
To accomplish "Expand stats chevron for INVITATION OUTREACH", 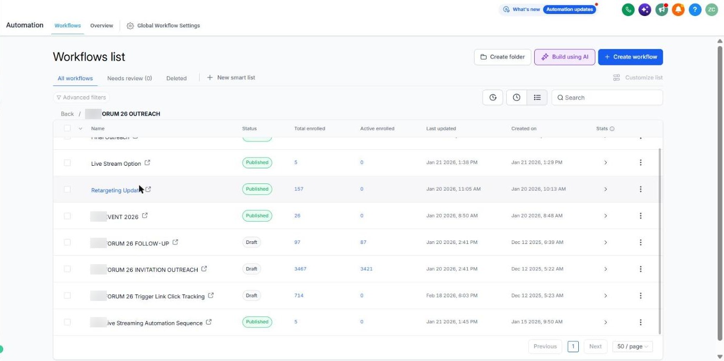I will pos(605,269).
